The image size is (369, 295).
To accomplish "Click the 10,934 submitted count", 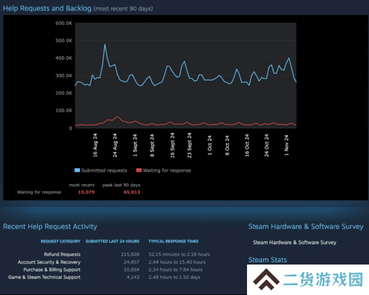I will (x=132, y=269).
